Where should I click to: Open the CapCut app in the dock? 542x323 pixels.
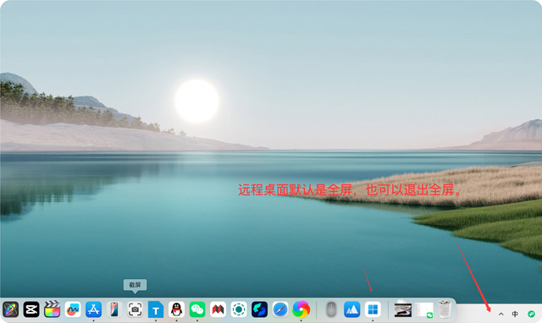(x=31, y=309)
